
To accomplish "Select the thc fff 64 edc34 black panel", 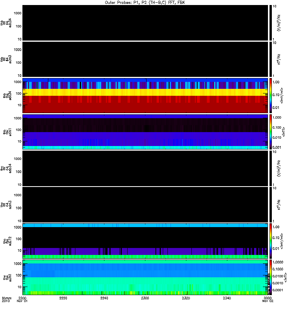I will pos(145,168).
